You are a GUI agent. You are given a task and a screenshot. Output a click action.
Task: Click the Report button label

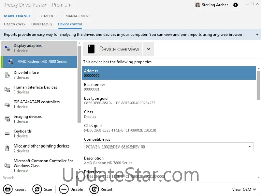coord(20,189)
